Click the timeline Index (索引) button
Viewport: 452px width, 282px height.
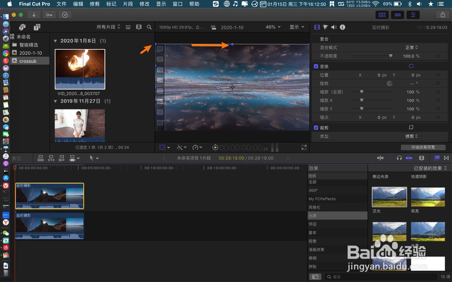pyautogui.click(x=17, y=158)
